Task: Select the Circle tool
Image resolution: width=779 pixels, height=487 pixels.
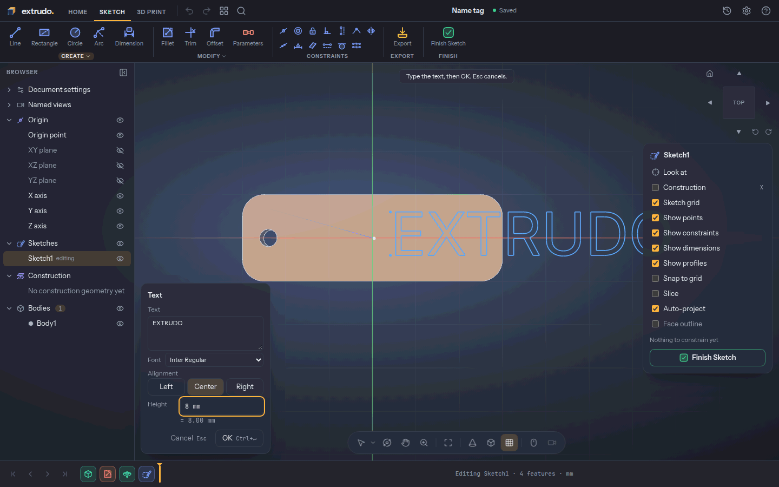Action: pyautogui.click(x=75, y=37)
